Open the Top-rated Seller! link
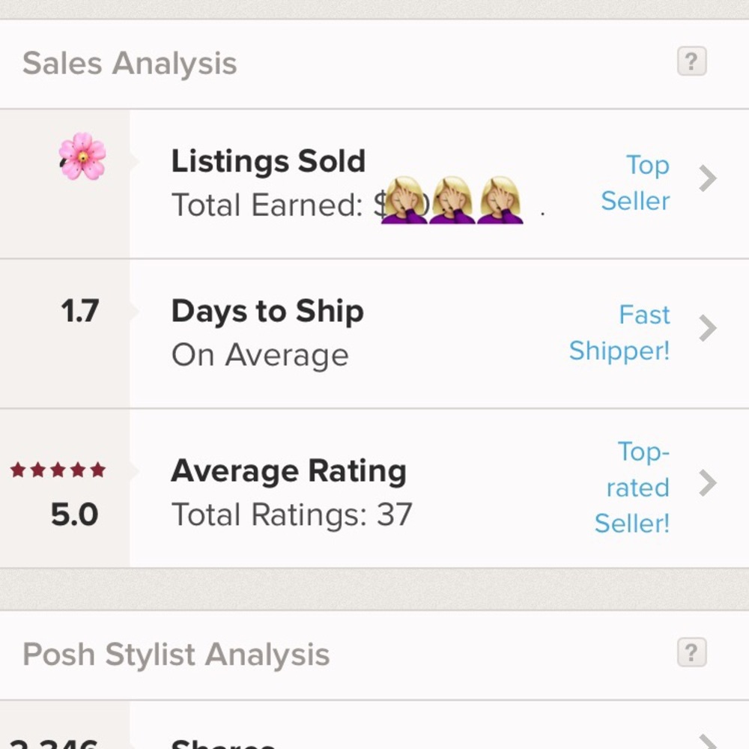 (634, 487)
